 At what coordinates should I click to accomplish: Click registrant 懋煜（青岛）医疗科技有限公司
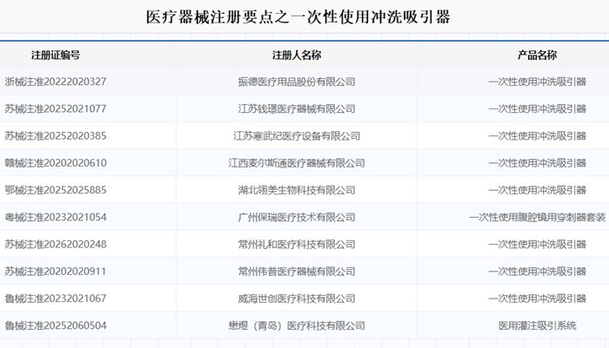coord(297,326)
